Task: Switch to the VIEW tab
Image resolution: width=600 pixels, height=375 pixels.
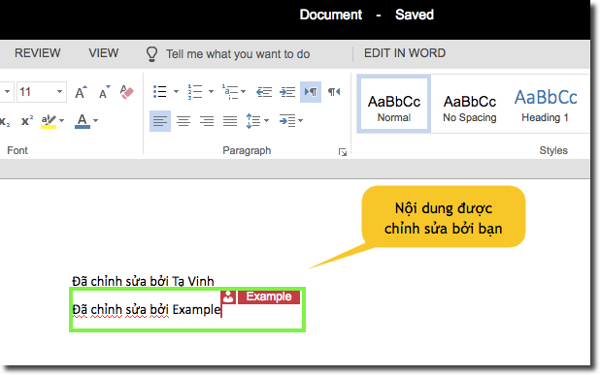Action: point(104,53)
